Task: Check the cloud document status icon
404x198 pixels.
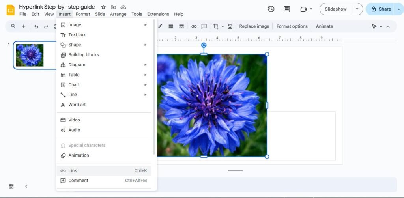Action: pyautogui.click(x=123, y=7)
